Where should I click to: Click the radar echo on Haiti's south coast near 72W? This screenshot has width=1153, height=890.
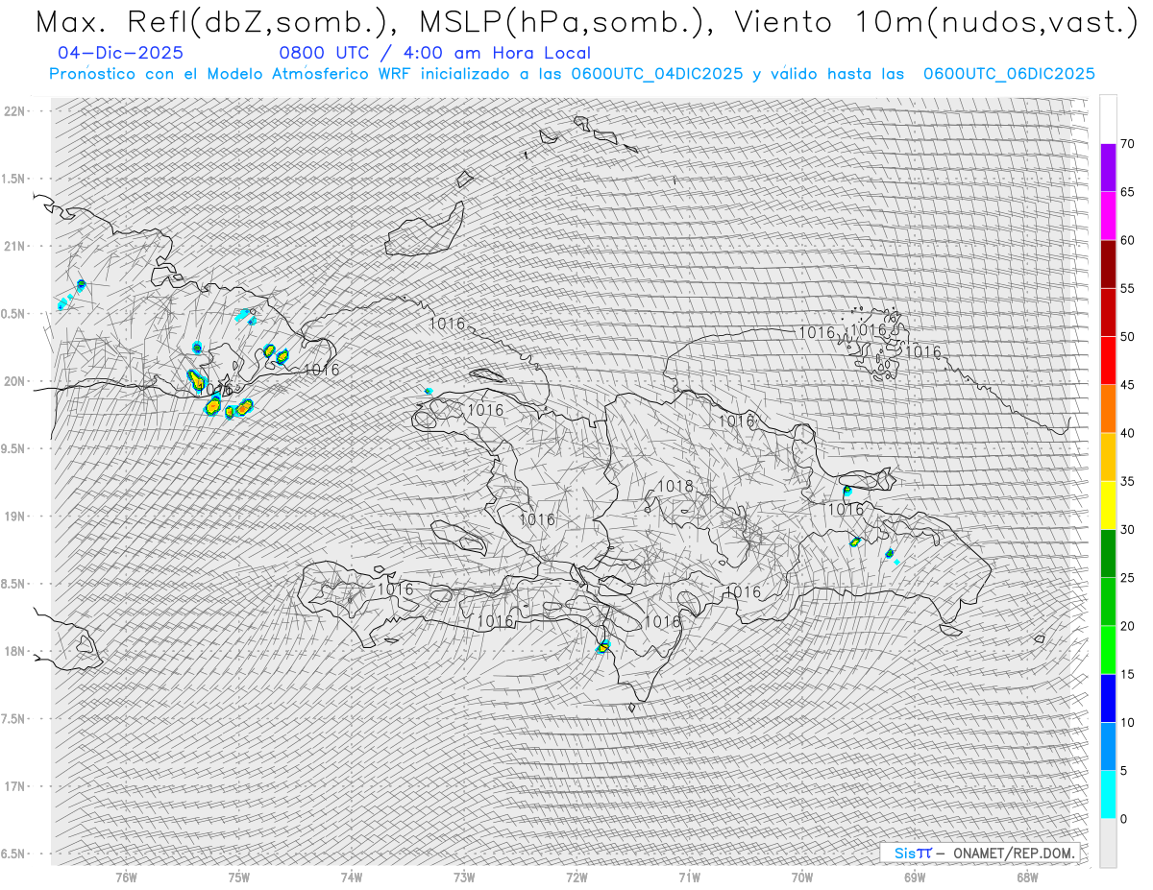click(x=603, y=647)
